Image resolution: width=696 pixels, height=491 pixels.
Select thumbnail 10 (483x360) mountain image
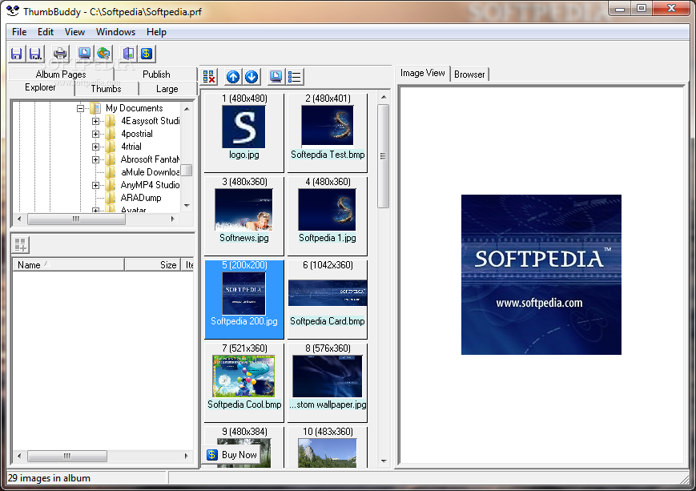click(x=328, y=447)
